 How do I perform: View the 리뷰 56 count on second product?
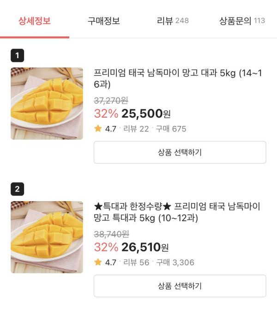pyautogui.click(x=136, y=262)
